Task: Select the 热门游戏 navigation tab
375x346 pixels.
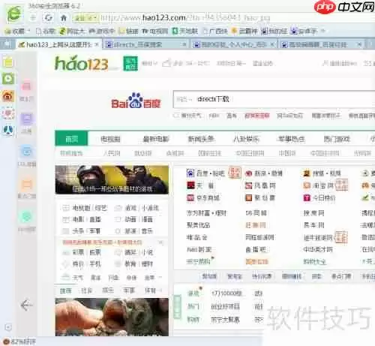Action: click(x=337, y=139)
